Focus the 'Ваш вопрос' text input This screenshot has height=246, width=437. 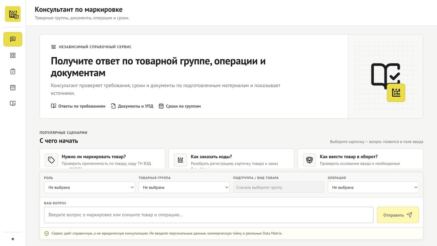coord(209,215)
